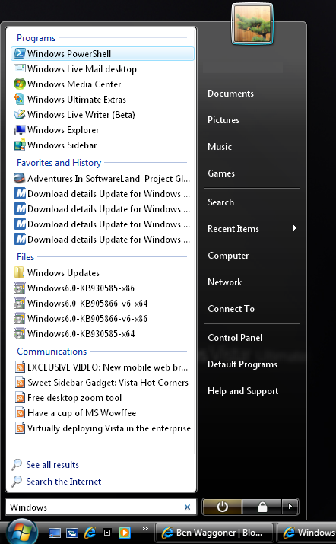Click the lock button
Screen dimensions: 336x544
tap(262, 507)
